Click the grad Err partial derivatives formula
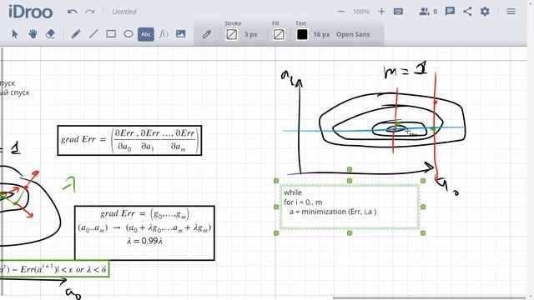This screenshot has width=534, height=300. (129, 141)
